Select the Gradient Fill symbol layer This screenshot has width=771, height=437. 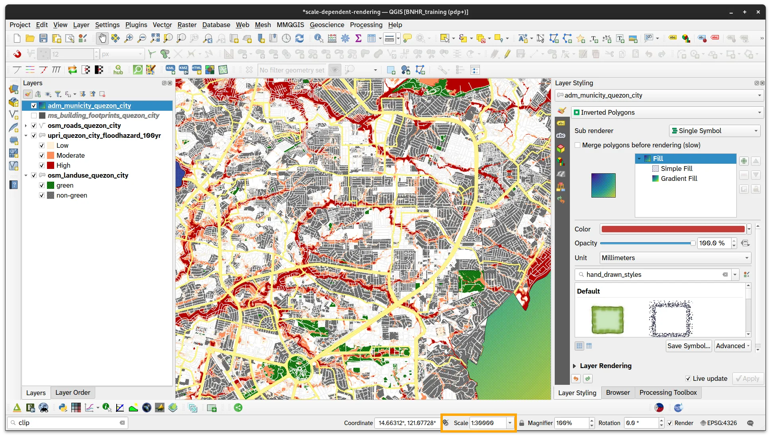679,178
